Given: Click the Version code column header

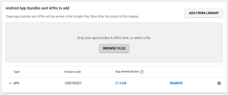Looking at the screenshot, I should tap(73, 72).
